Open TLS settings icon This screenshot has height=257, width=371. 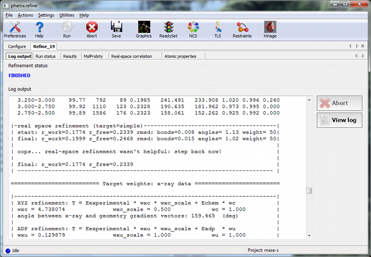[217, 29]
